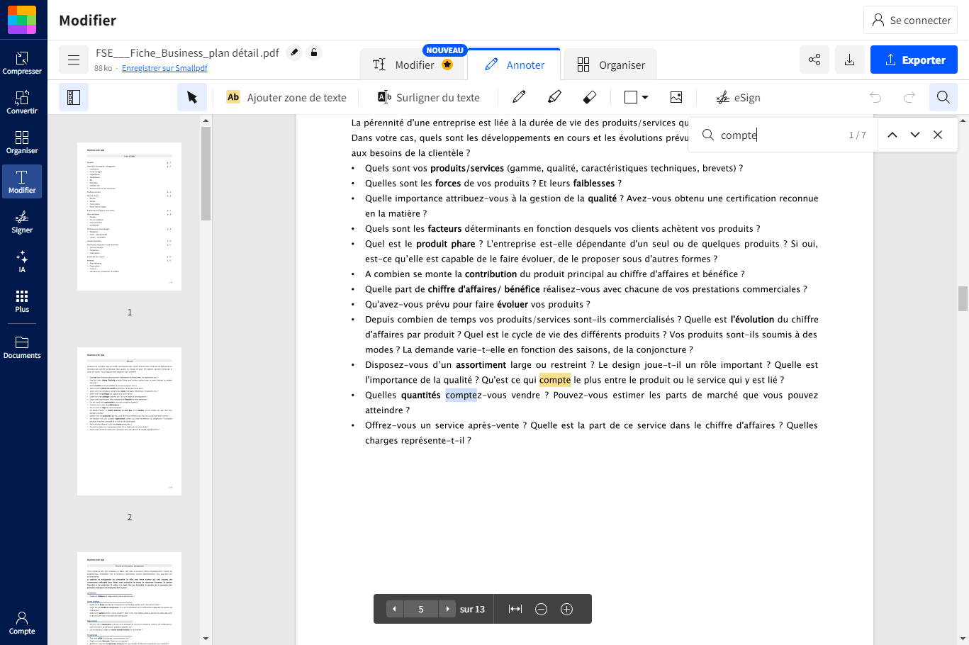The image size is (969, 645).
Task: Open the hamburger menu next to file name
Action: (x=74, y=60)
